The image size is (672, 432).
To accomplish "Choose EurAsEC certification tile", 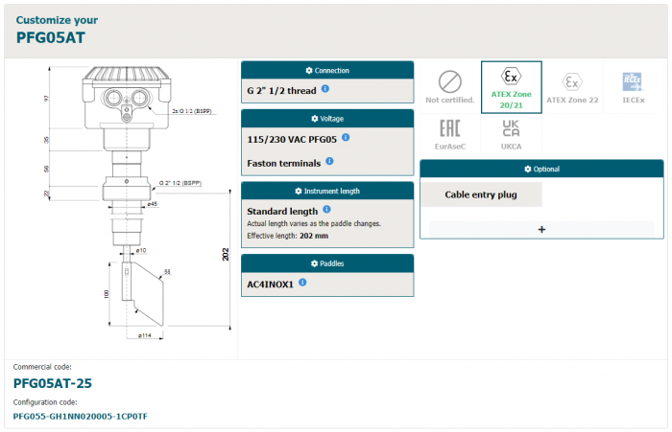I will point(448,134).
